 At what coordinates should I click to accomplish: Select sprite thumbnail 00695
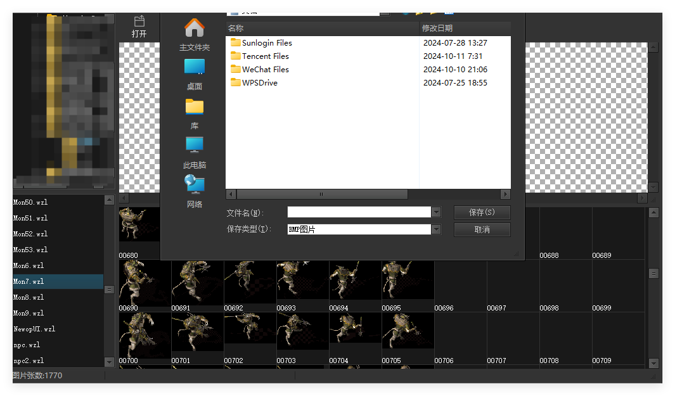tap(408, 286)
